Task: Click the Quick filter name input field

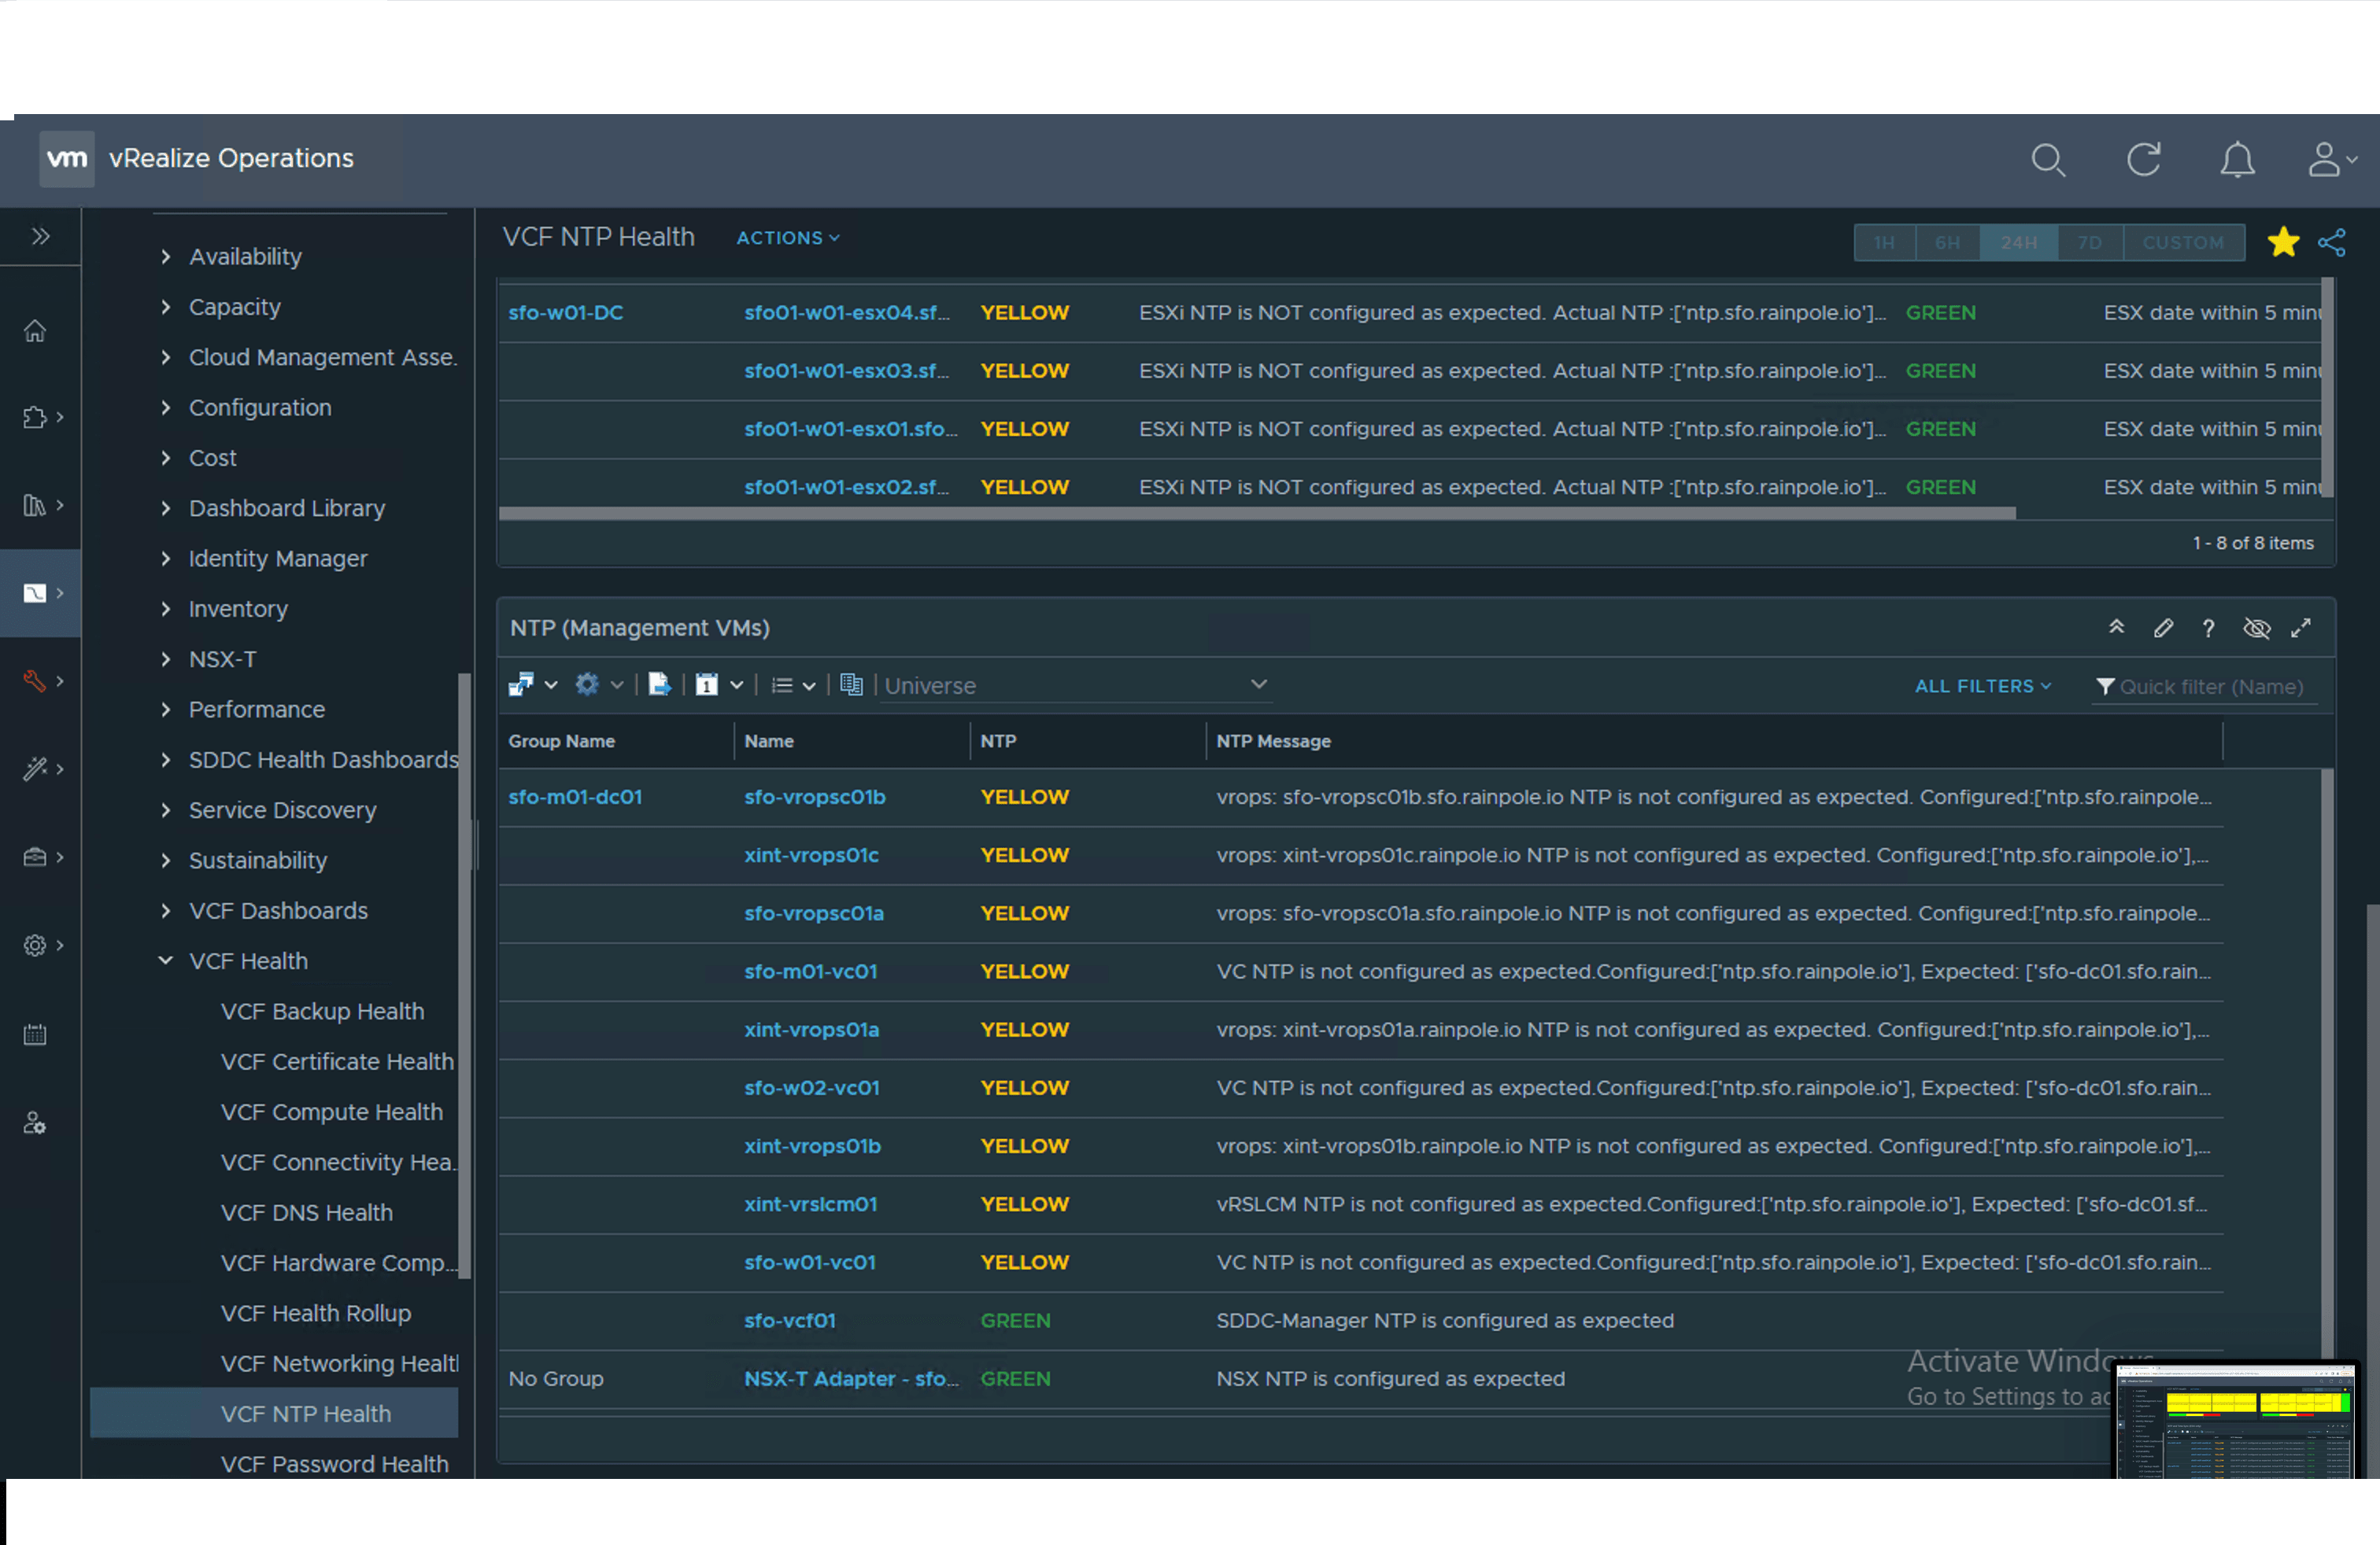Action: coord(2210,687)
